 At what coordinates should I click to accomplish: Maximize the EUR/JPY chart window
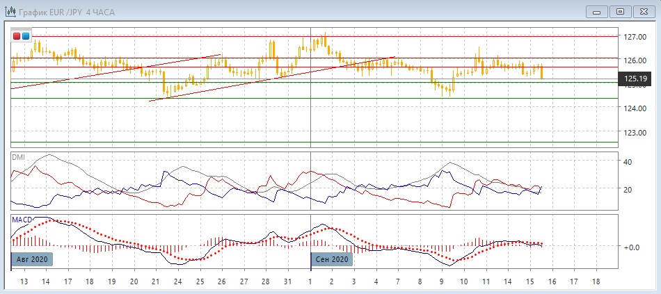620,11
